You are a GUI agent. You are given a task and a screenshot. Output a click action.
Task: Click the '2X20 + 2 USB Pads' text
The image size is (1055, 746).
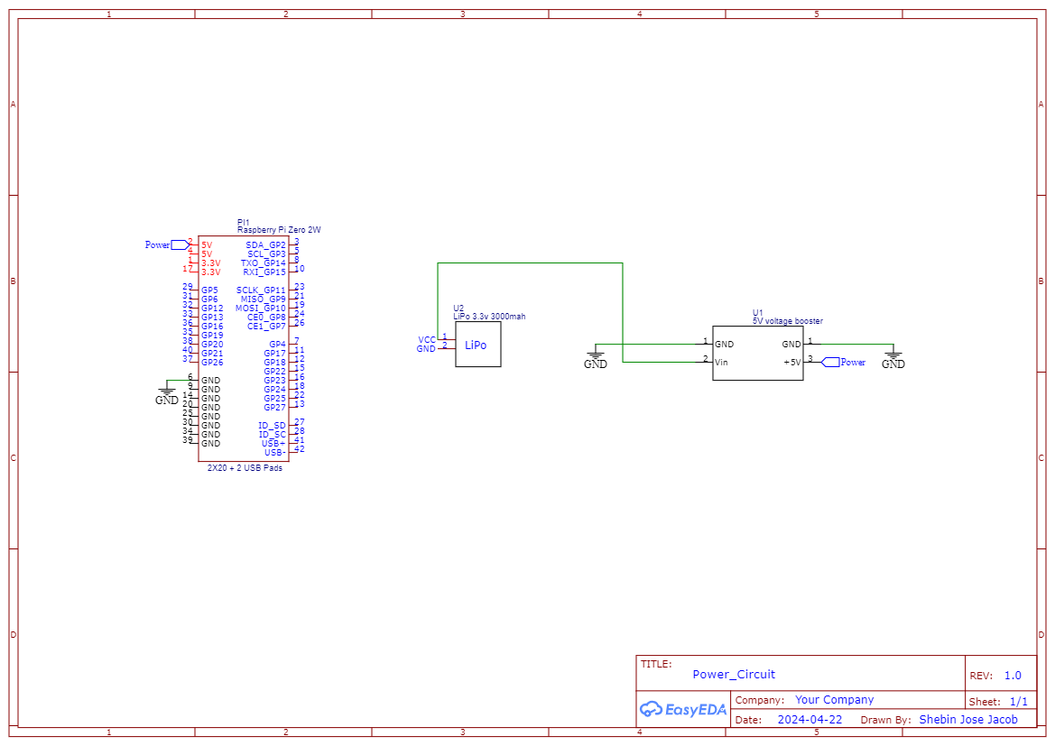pyautogui.click(x=245, y=467)
